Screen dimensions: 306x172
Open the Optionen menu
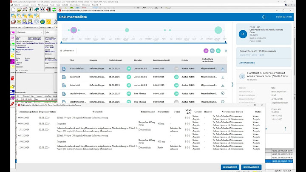coord(86,5)
